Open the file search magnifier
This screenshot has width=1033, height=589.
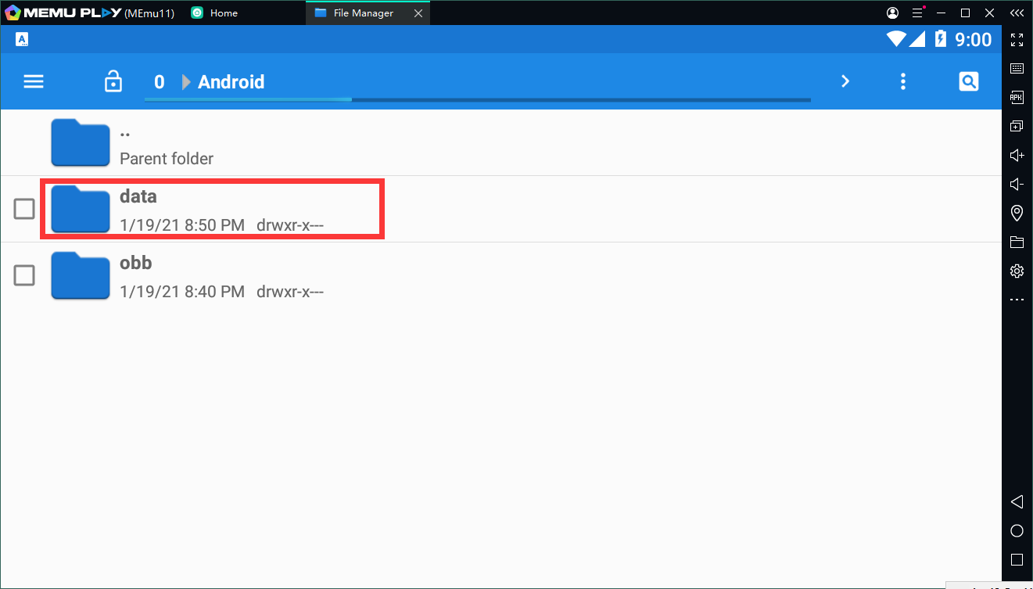pos(968,81)
